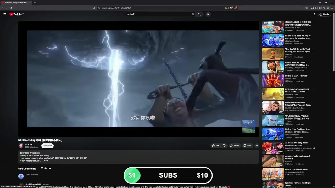Go back with the browser back arrow
This screenshot has width=335, height=188.
3,8
